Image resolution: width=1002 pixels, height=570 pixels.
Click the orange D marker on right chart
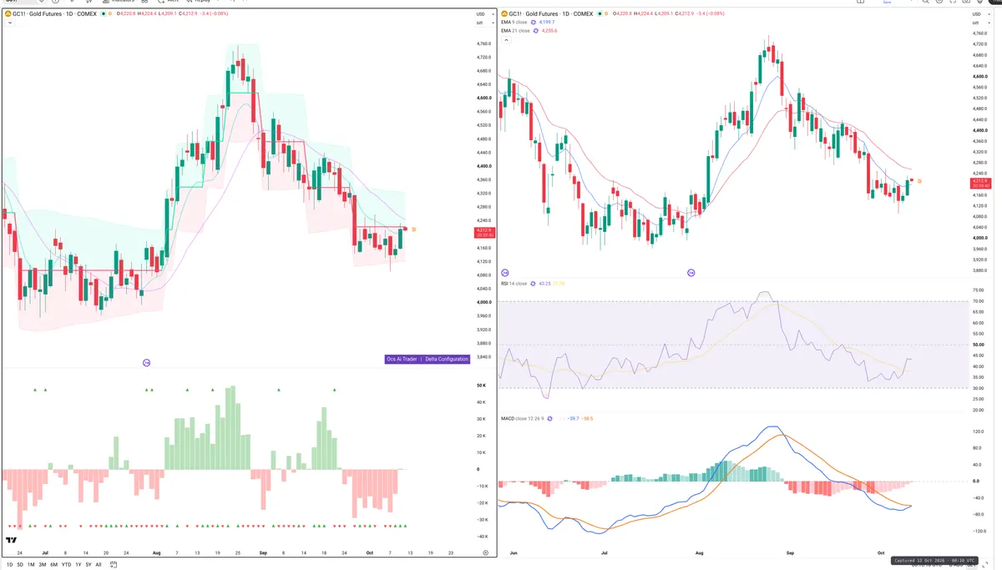click(919, 181)
